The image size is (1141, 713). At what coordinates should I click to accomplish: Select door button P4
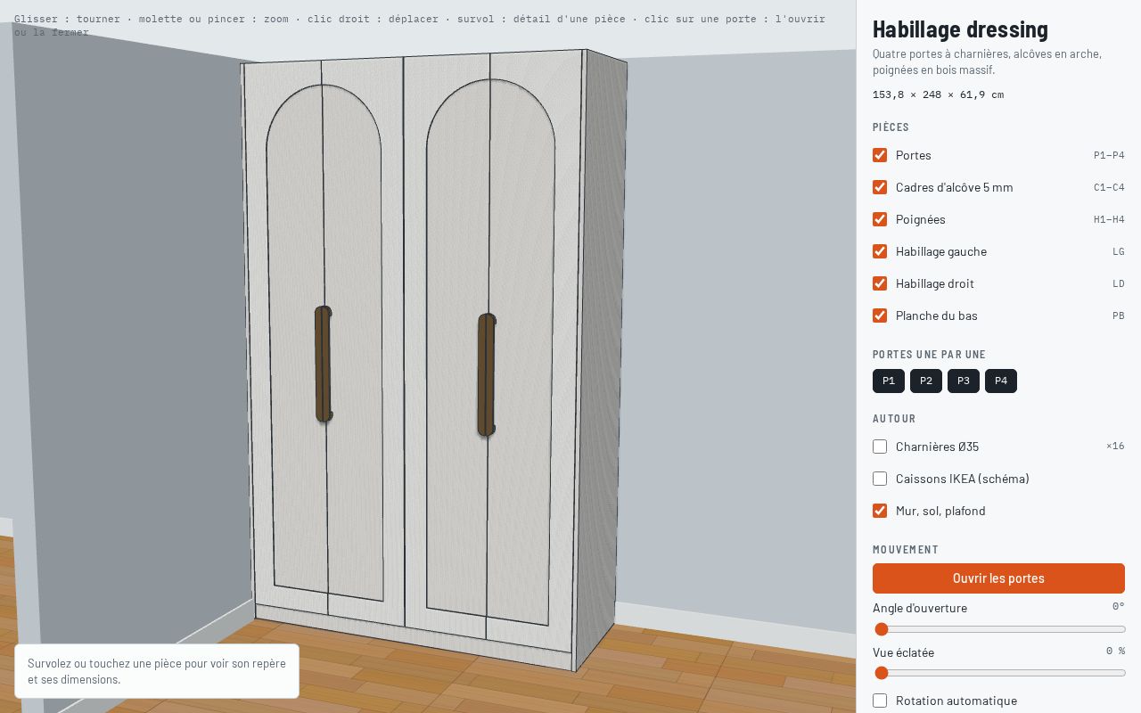pos(1001,381)
